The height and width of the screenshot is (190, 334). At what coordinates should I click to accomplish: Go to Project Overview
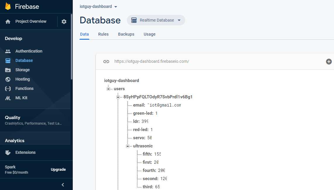(x=31, y=22)
